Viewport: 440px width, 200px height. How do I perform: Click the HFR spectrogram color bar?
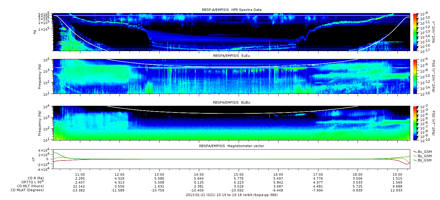click(x=415, y=32)
